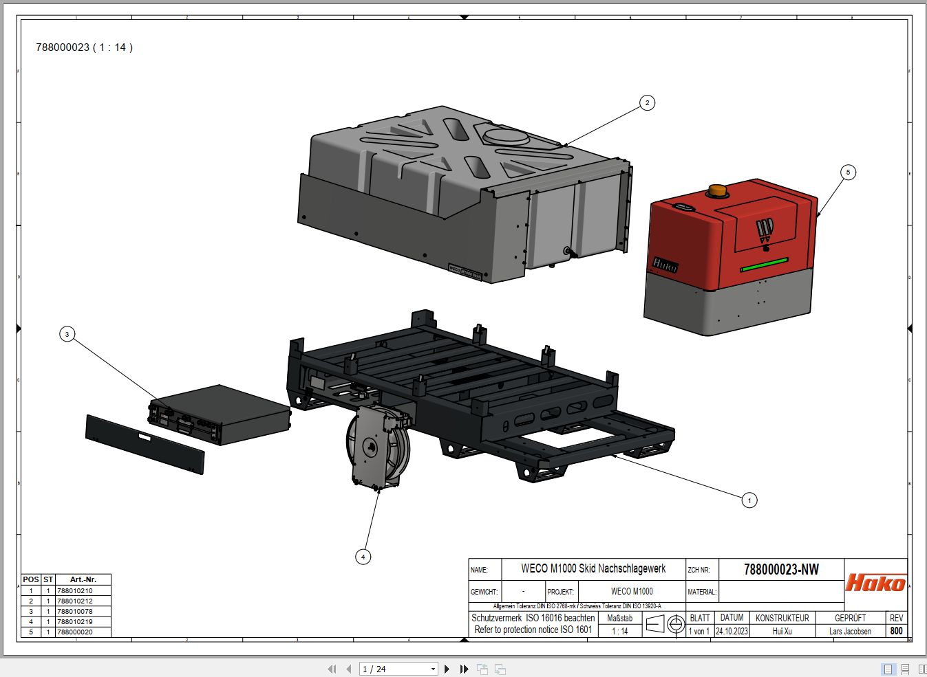Click the Hako logo in the title block
927x677 pixels.
click(875, 583)
